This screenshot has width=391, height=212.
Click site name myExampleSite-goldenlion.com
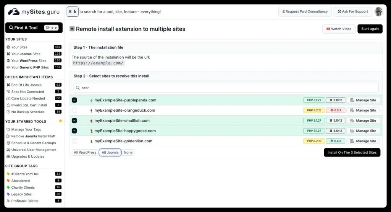[123, 141]
